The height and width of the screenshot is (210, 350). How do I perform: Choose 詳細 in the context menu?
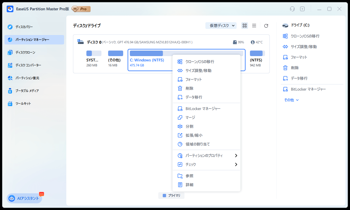pyautogui.click(x=206, y=185)
